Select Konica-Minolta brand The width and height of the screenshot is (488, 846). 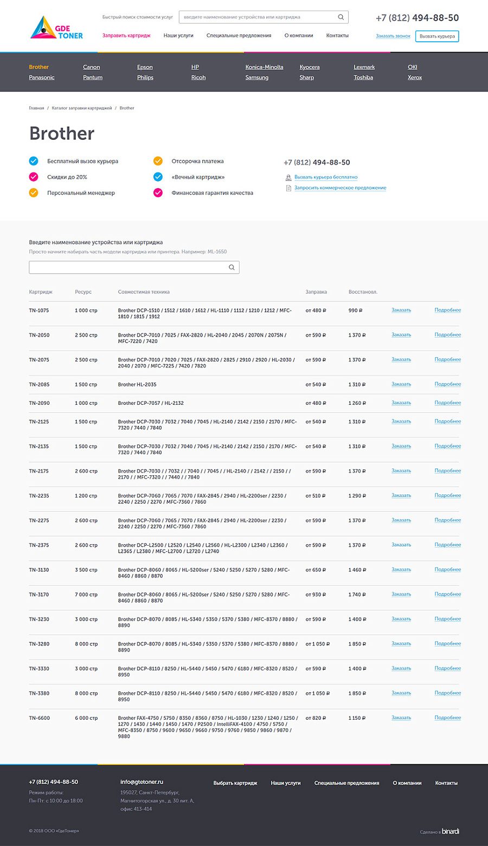pyautogui.click(x=264, y=67)
